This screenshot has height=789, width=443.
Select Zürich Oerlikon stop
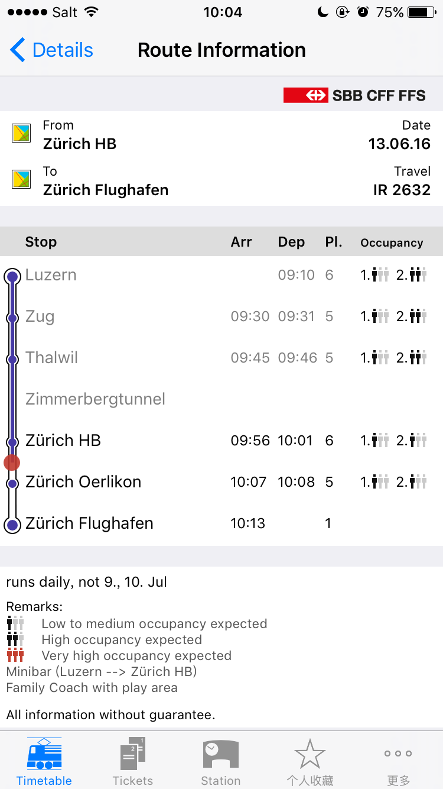[x=83, y=482]
